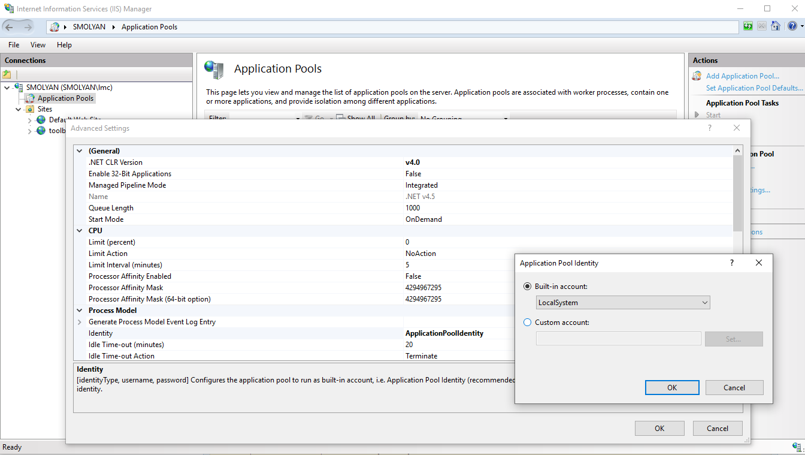
Task: Click the IIS Manager title bar icon
Action: pos(8,9)
